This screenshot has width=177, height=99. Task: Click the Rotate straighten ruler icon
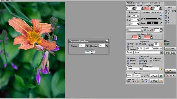(x=161, y=44)
